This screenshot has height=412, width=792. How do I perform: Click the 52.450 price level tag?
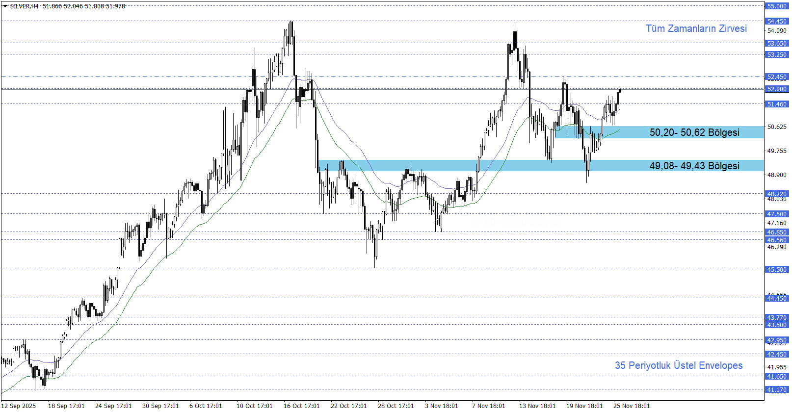pyautogui.click(x=776, y=77)
